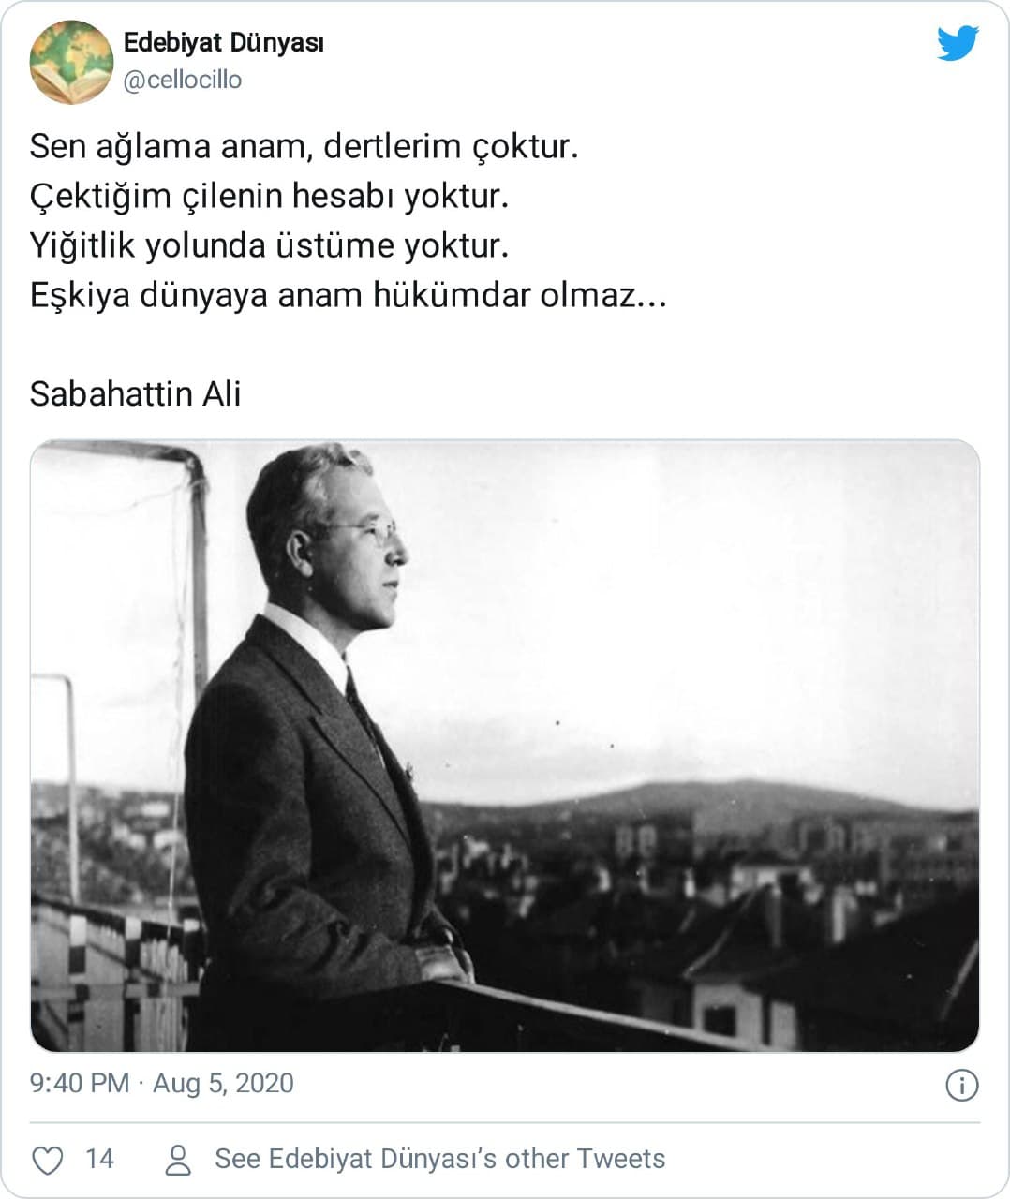Select the line "Yiğitlik yolunda üstüme yoktur."
1010x1199 pixels.
click(x=270, y=245)
